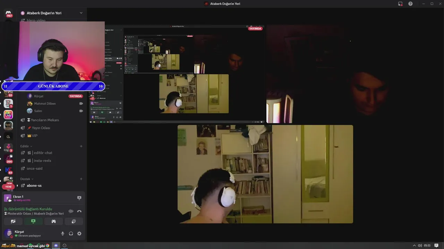Image resolution: width=444 pixels, height=249 pixels.
Task: Open Chrome from the taskbar
Action: pyautogui.click(x=48, y=246)
